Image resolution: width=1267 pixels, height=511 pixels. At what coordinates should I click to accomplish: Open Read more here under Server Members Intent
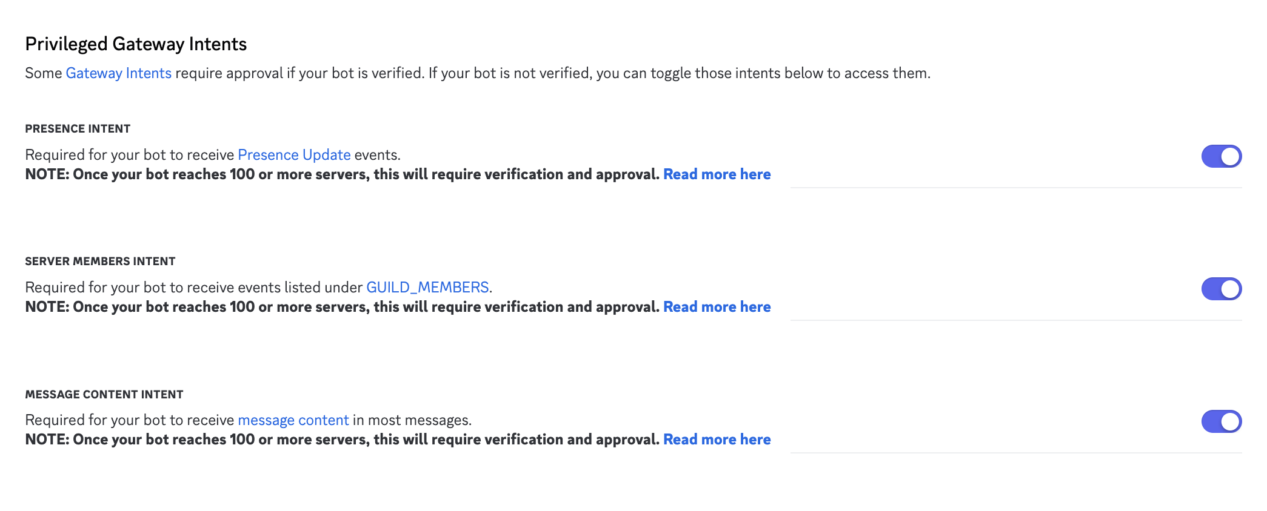tap(717, 307)
